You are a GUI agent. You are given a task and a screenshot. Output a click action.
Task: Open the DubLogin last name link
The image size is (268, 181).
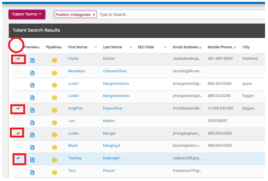tap(111, 158)
